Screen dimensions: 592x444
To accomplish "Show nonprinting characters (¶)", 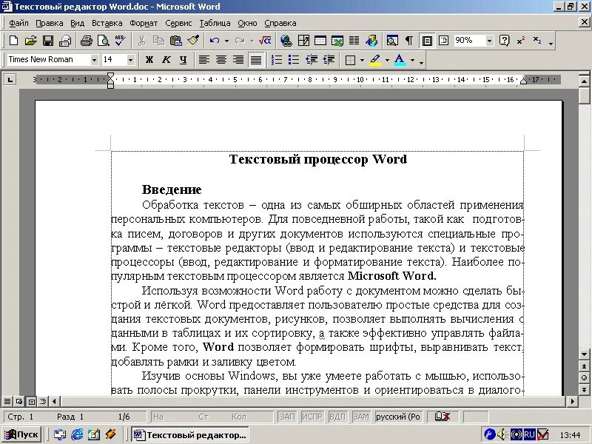I will click(x=409, y=41).
